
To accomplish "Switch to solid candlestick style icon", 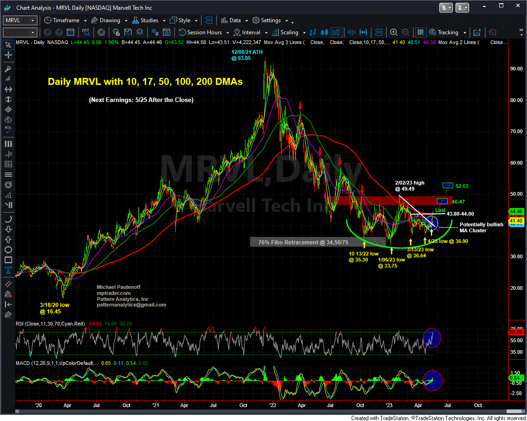I will coord(325,32).
